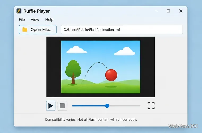Click the 'Ruffle Player' window title text
The width and height of the screenshot is (202, 133).
point(37,11)
